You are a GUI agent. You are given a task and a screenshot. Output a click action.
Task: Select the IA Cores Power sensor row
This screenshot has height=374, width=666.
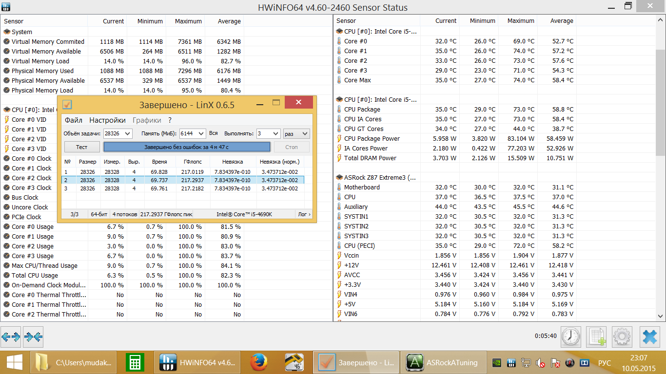coord(455,149)
